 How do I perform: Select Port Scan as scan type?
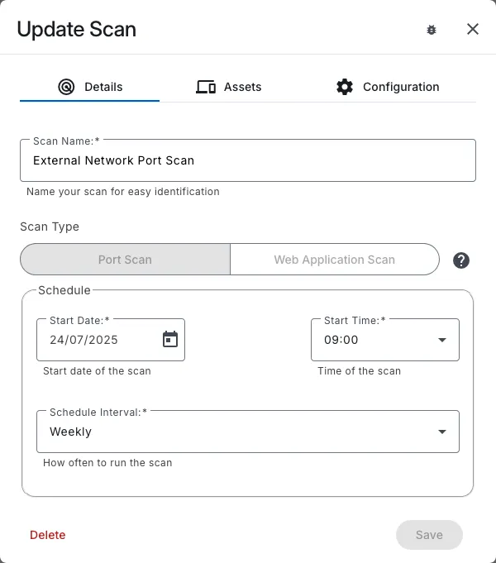pos(125,259)
